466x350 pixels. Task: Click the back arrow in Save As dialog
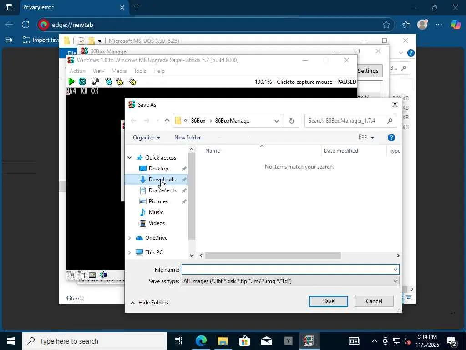pyautogui.click(x=133, y=121)
